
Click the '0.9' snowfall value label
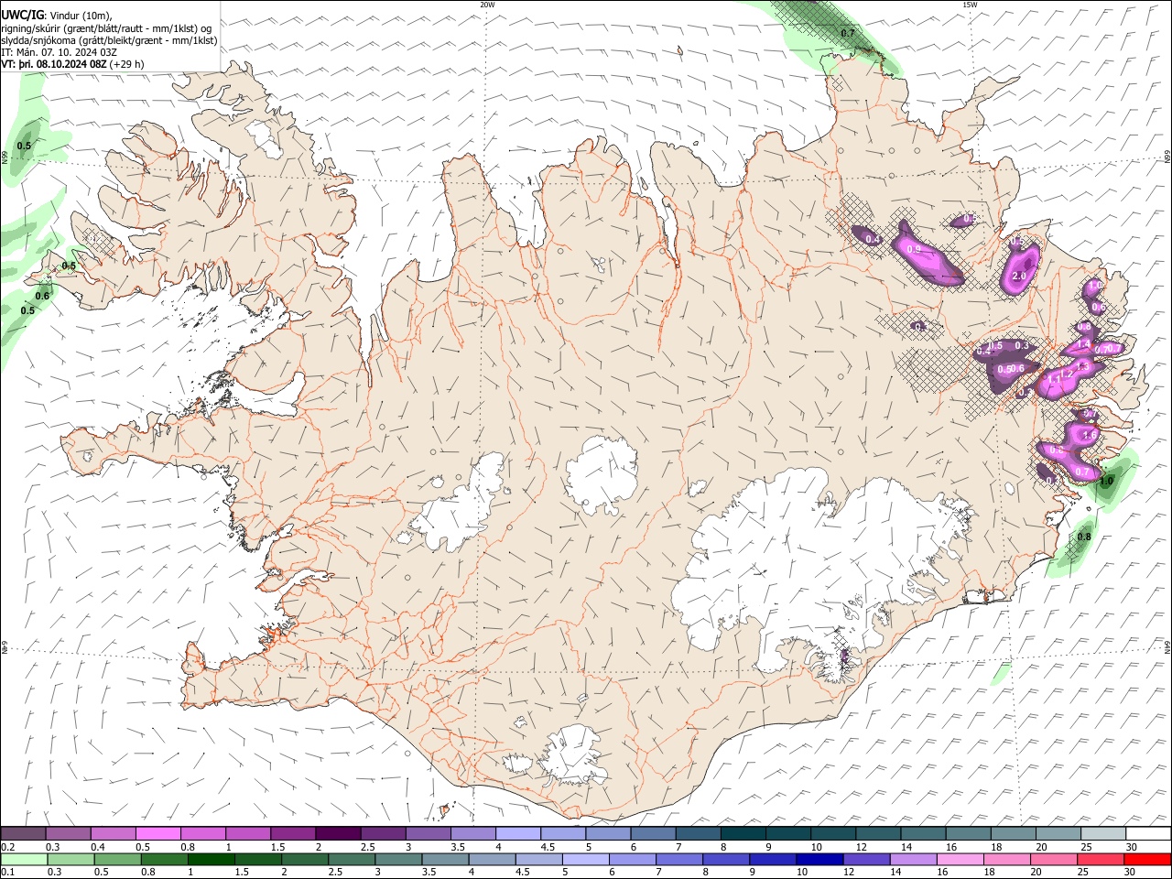913,249
